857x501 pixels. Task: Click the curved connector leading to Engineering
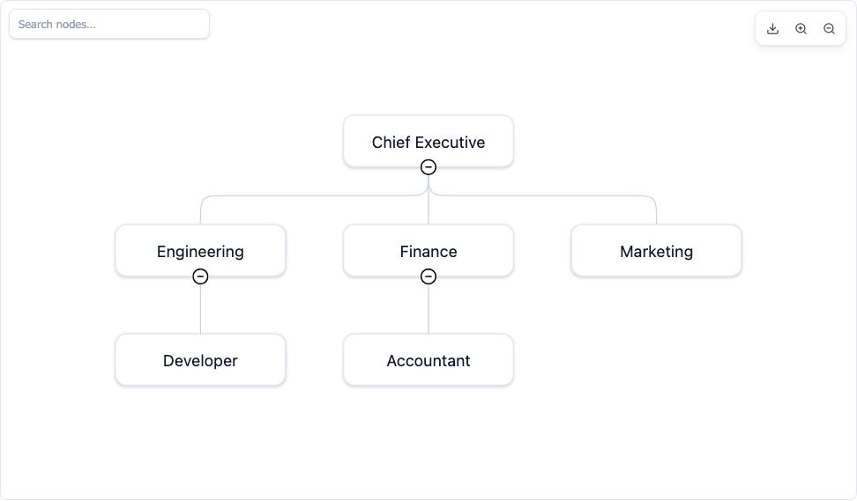click(x=311, y=195)
